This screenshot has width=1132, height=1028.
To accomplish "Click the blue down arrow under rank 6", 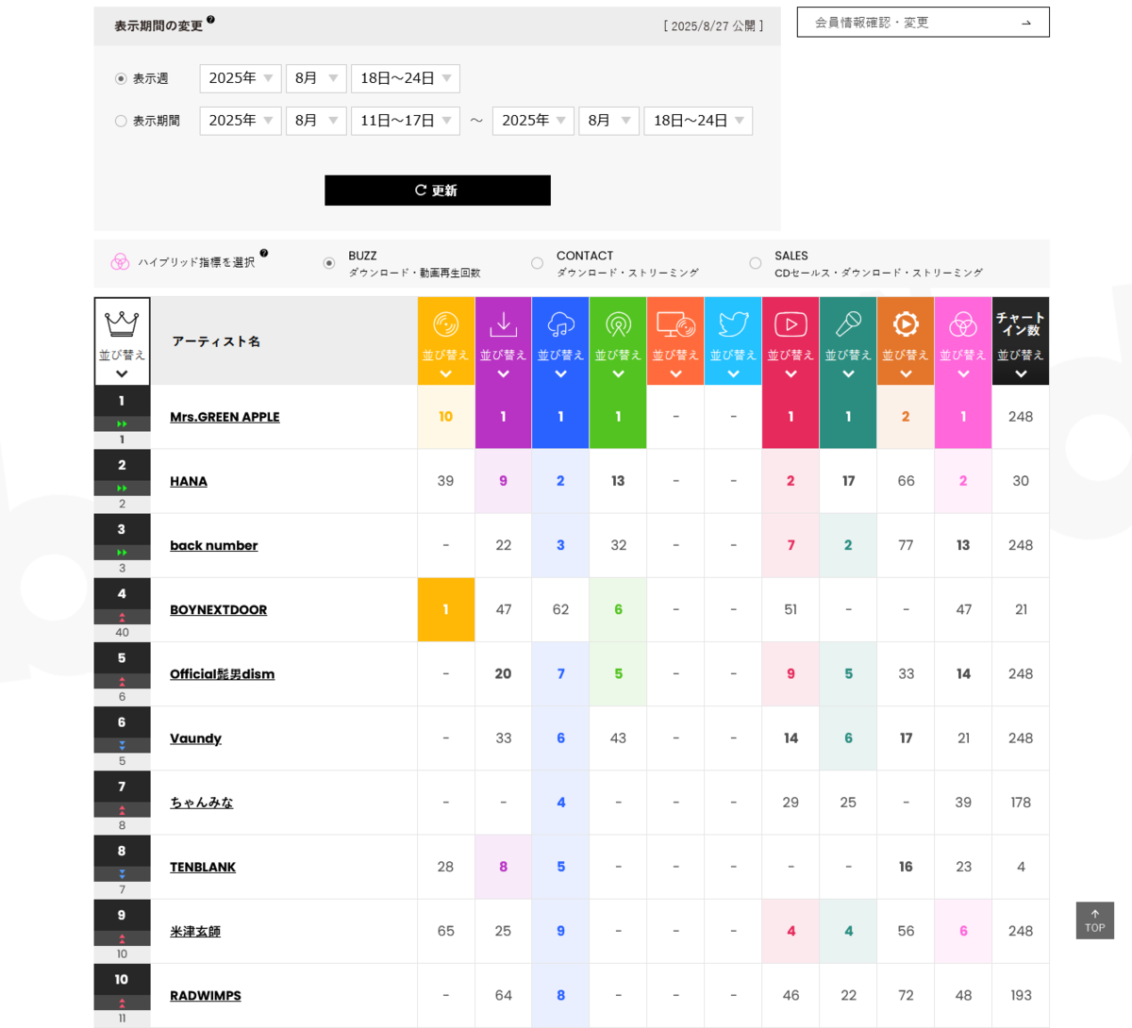I will tap(122, 745).
